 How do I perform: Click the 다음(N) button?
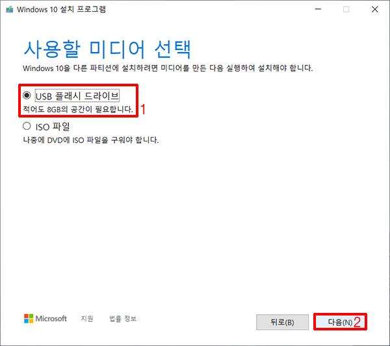tap(340, 322)
